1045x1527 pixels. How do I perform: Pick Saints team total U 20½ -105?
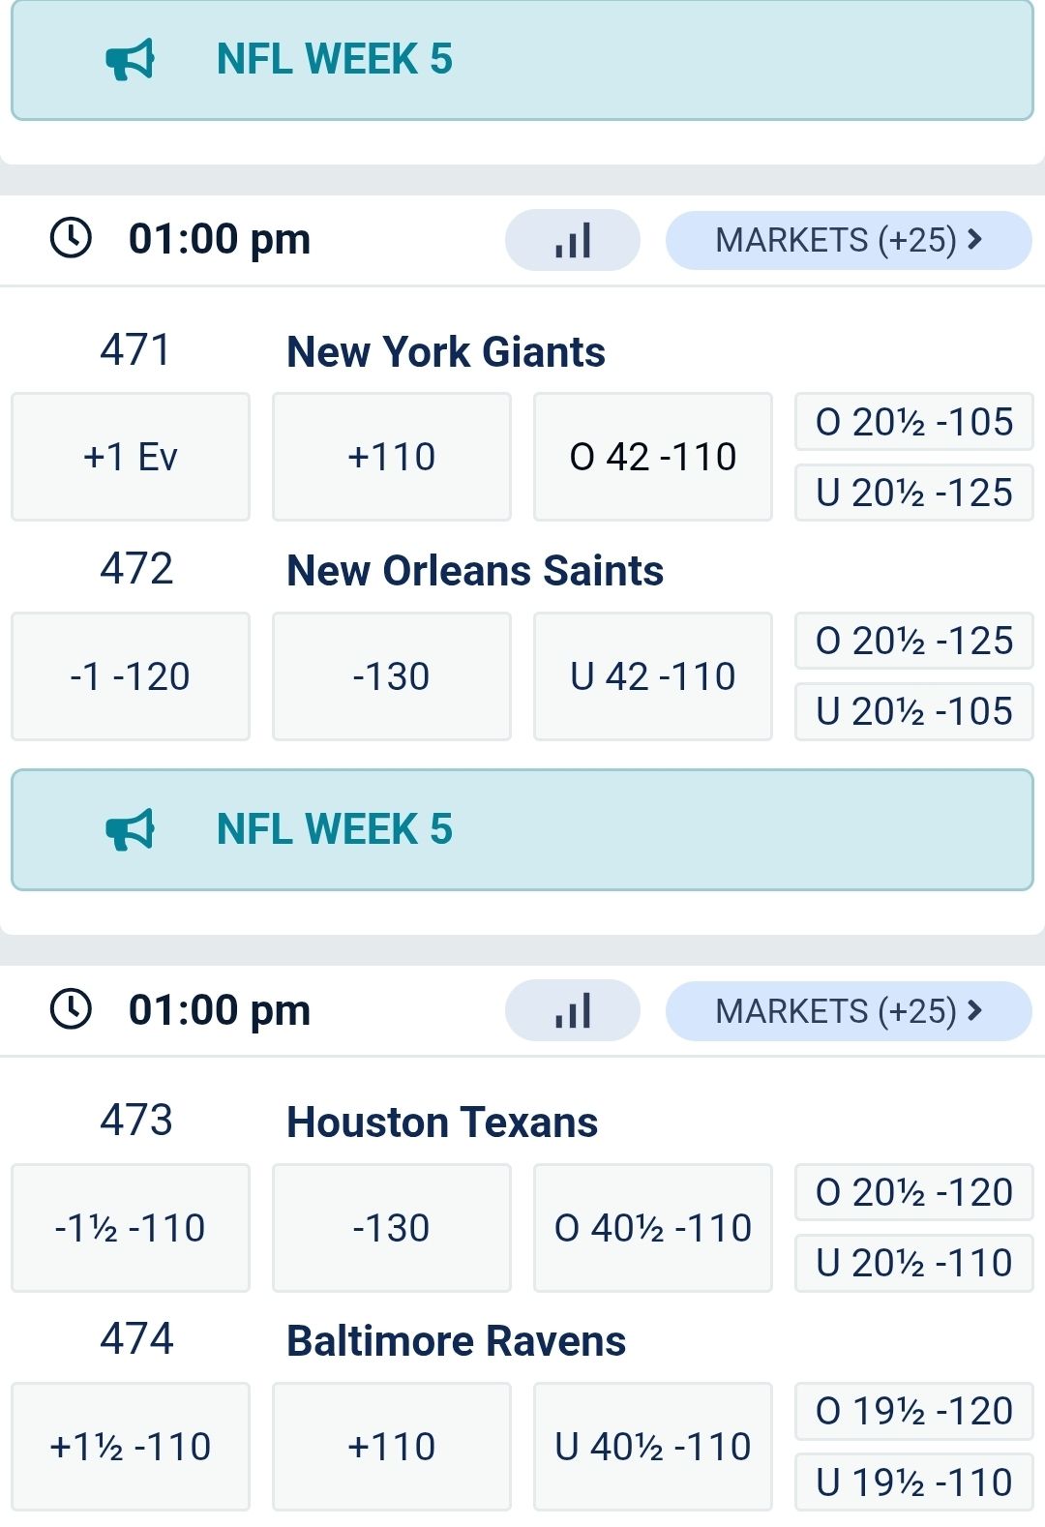tap(913, 711)
